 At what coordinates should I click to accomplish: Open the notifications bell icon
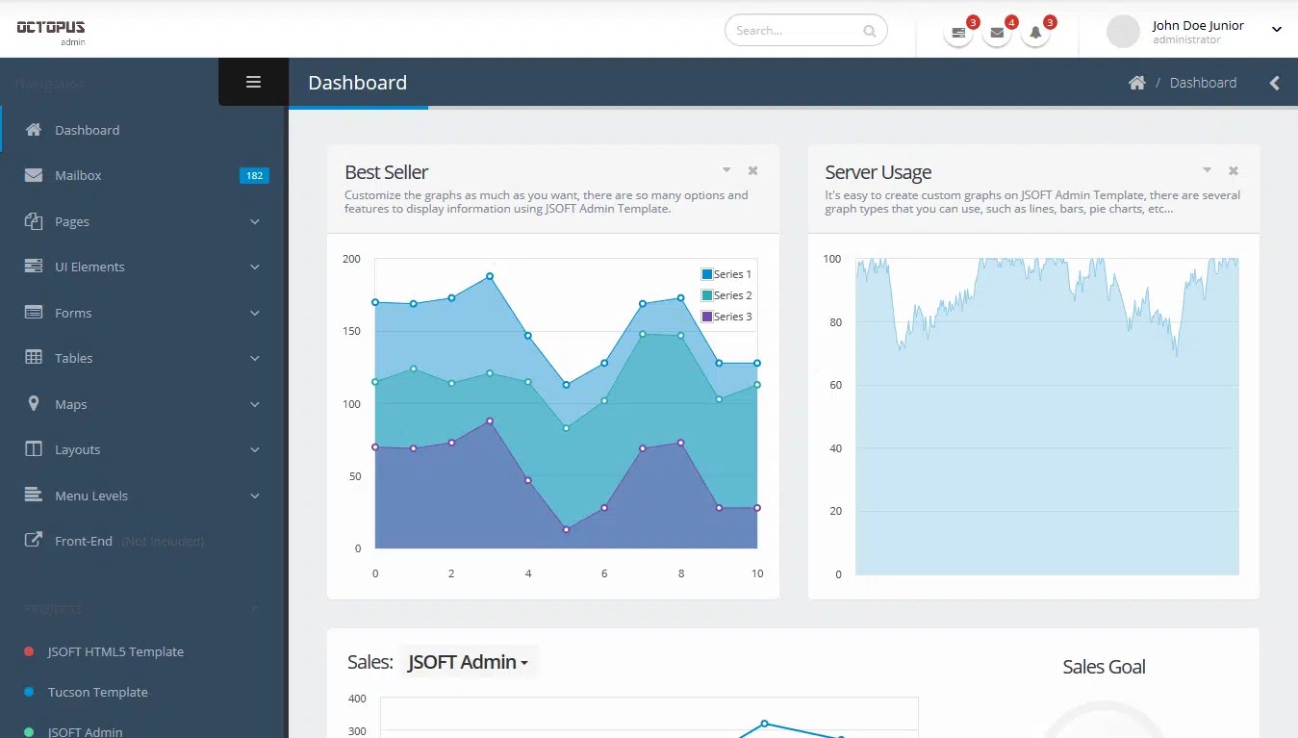pos(1034,33)
